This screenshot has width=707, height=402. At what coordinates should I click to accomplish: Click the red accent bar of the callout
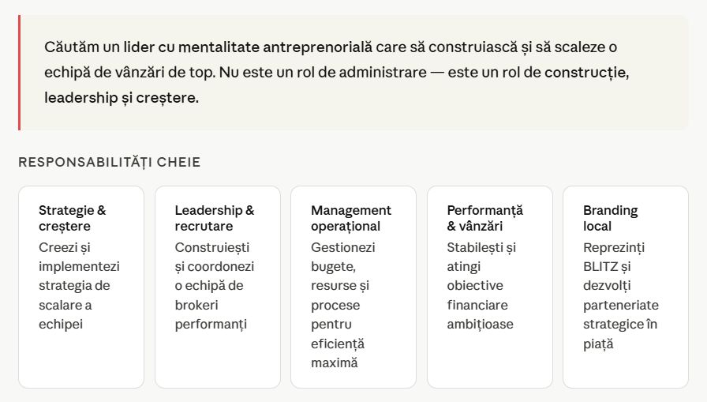(19, 72)
